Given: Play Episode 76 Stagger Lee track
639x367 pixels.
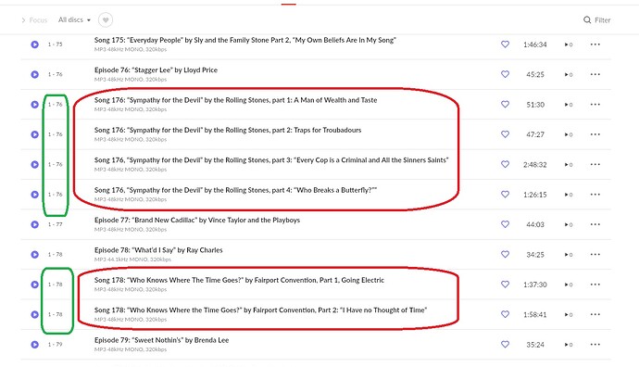Looking at the screenshot, I should point(35,74).
